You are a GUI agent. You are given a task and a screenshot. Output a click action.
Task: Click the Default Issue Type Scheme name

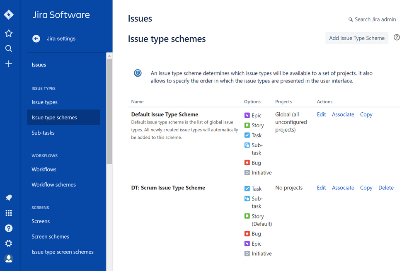[x=165, y=114]
